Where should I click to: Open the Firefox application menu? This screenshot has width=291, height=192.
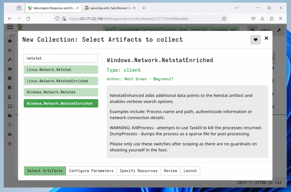pos(281,19)
